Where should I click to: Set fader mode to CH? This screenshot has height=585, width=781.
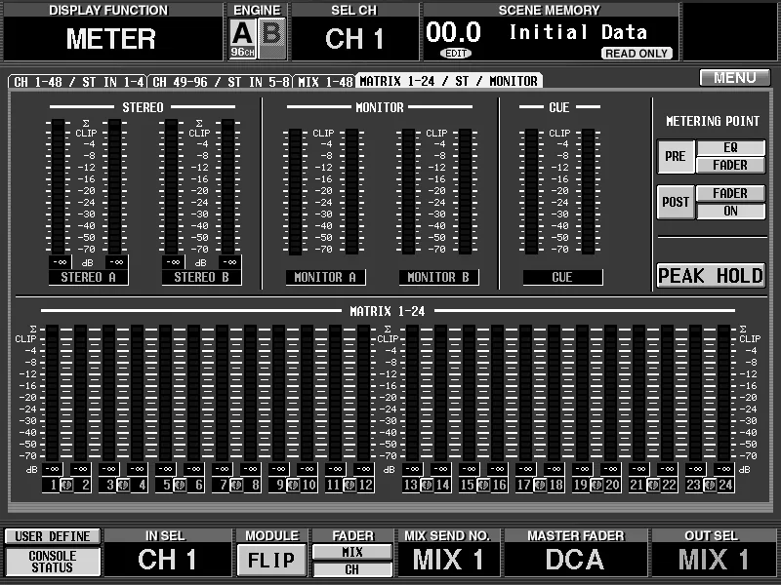pos(352,569)
